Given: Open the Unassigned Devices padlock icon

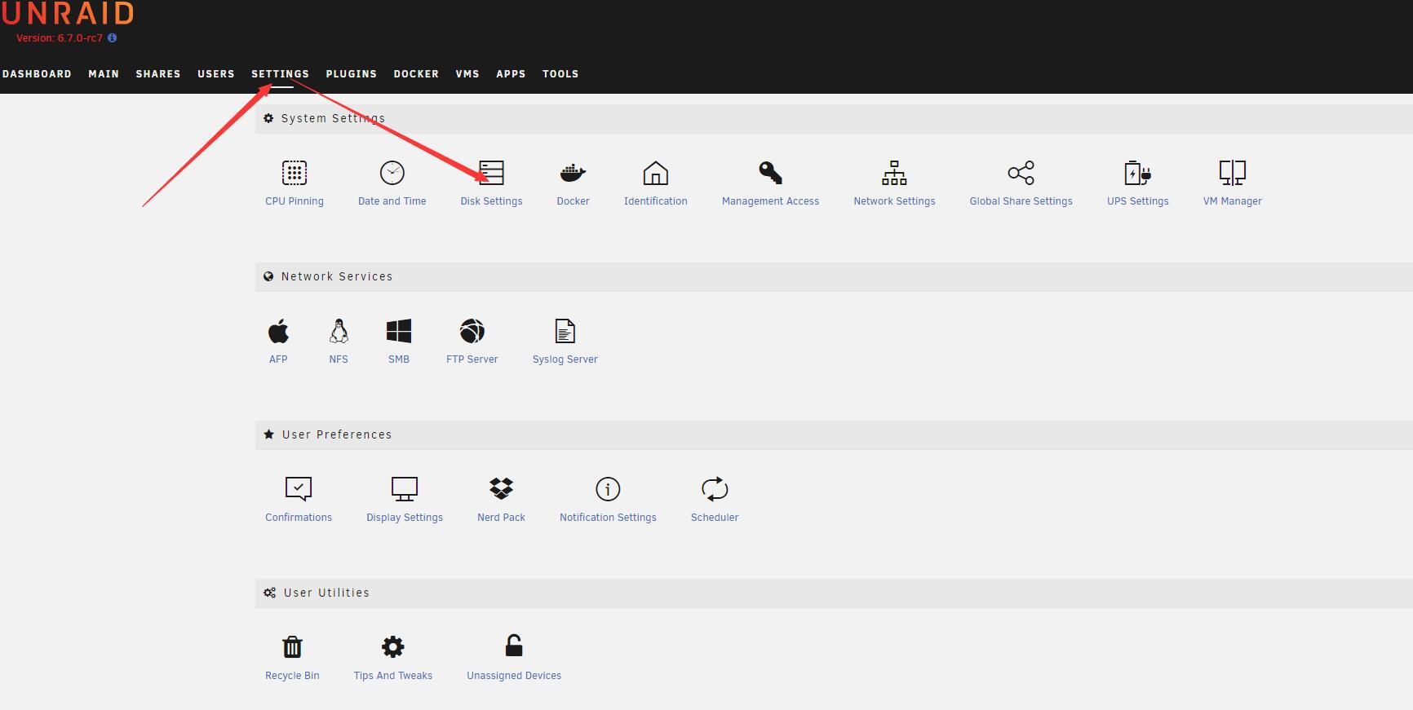Looking at the screenshot, I should (514, 646).
